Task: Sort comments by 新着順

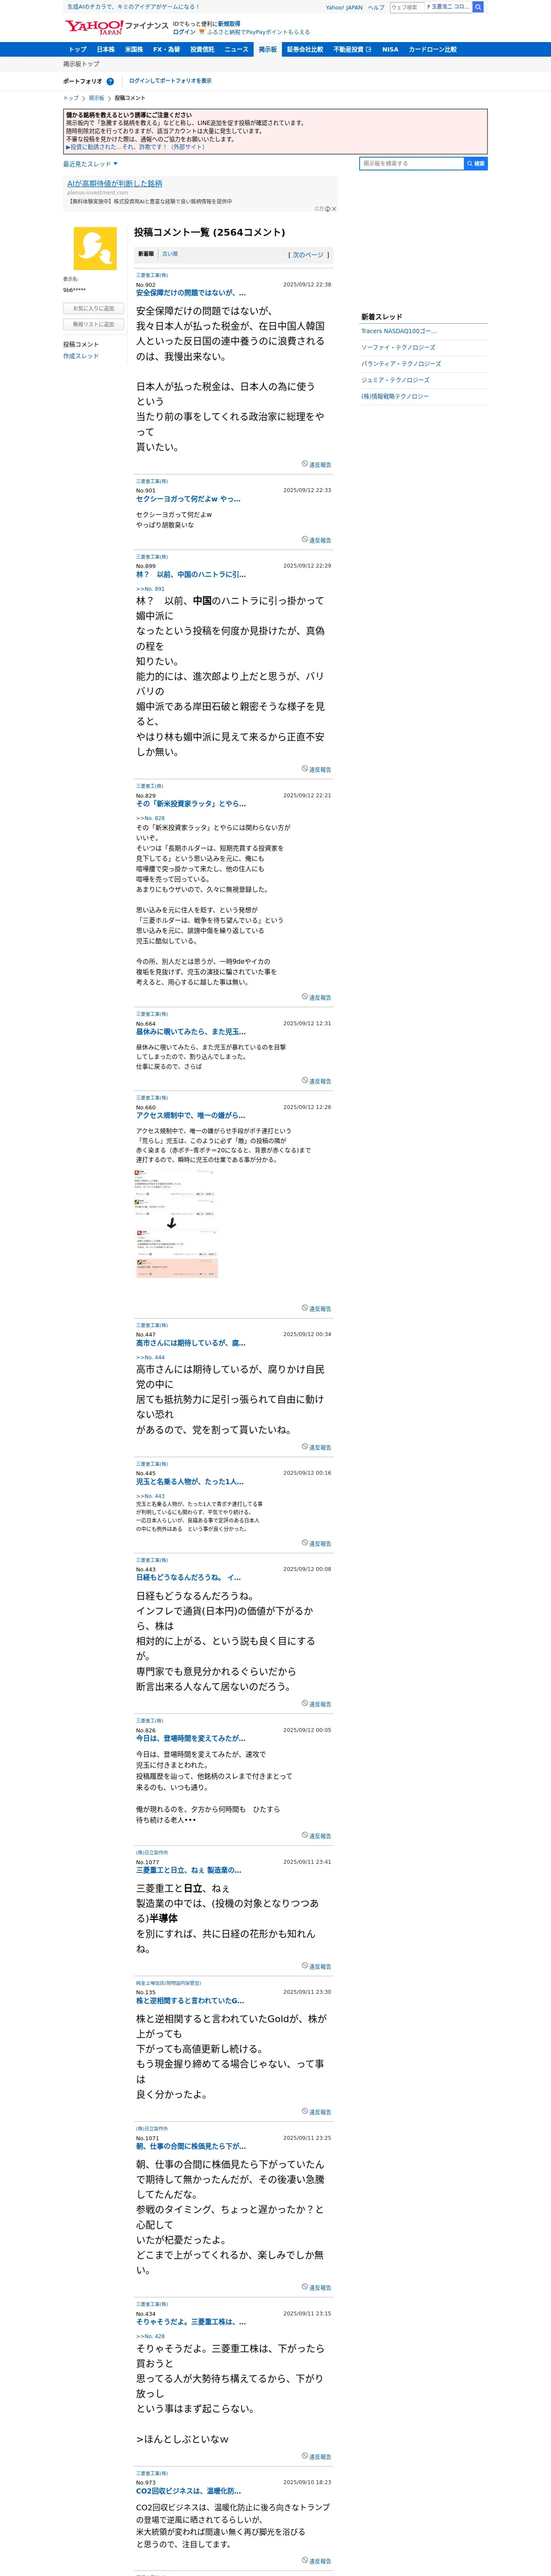Action: [x=146, y=254]
